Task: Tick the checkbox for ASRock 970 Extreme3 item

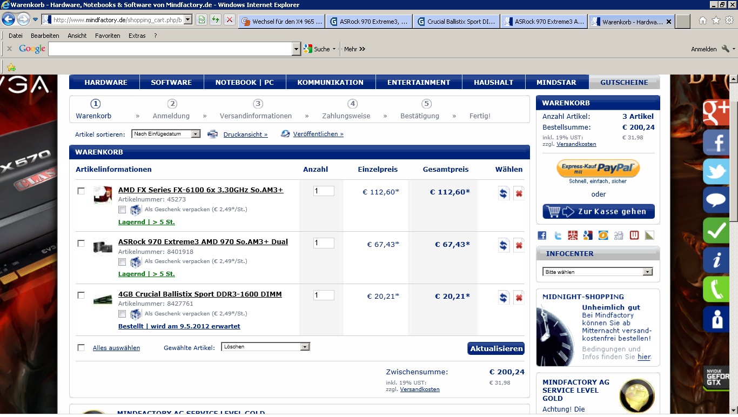Action: [x=81, y=243]
